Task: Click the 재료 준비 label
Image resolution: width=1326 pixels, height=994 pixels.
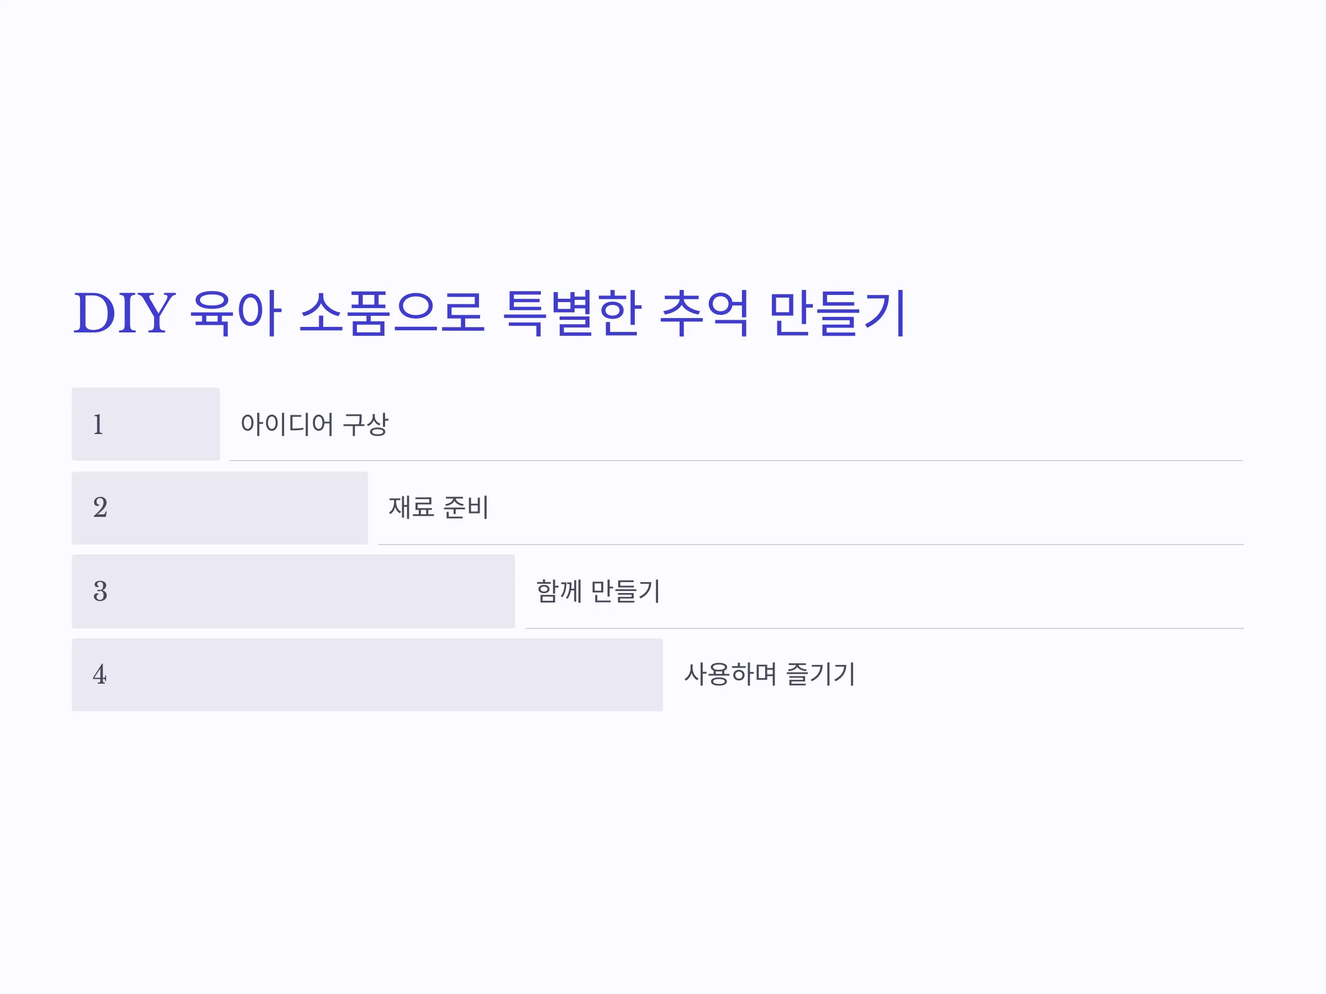Action: click(x=439, y=507)
